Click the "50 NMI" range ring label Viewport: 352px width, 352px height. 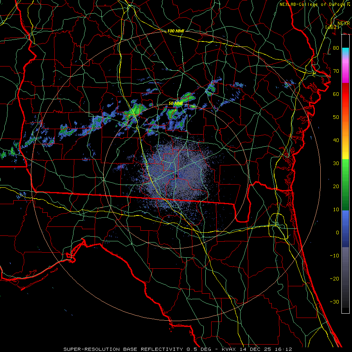176,104
